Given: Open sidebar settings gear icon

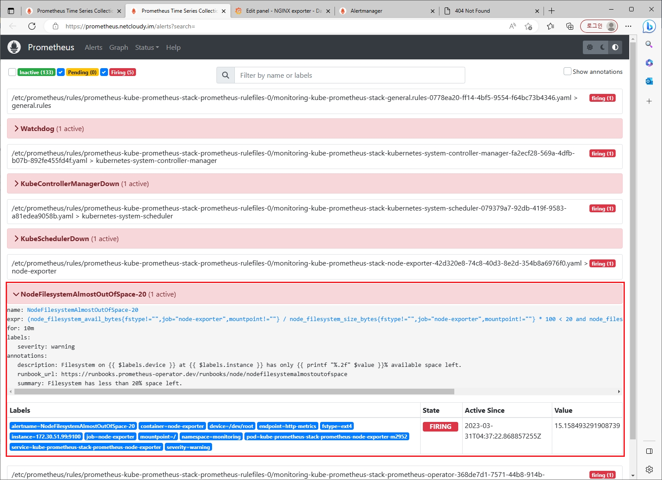Looking at the screenshot, I should pos(649,470).
